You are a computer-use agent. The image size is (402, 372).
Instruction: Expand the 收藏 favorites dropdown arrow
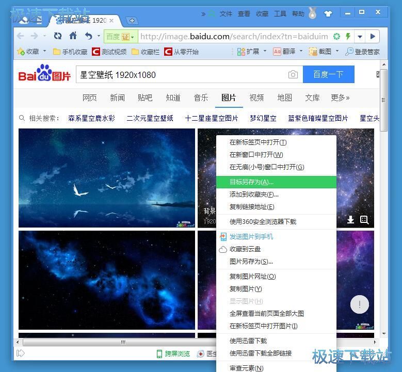coord(44,51)
